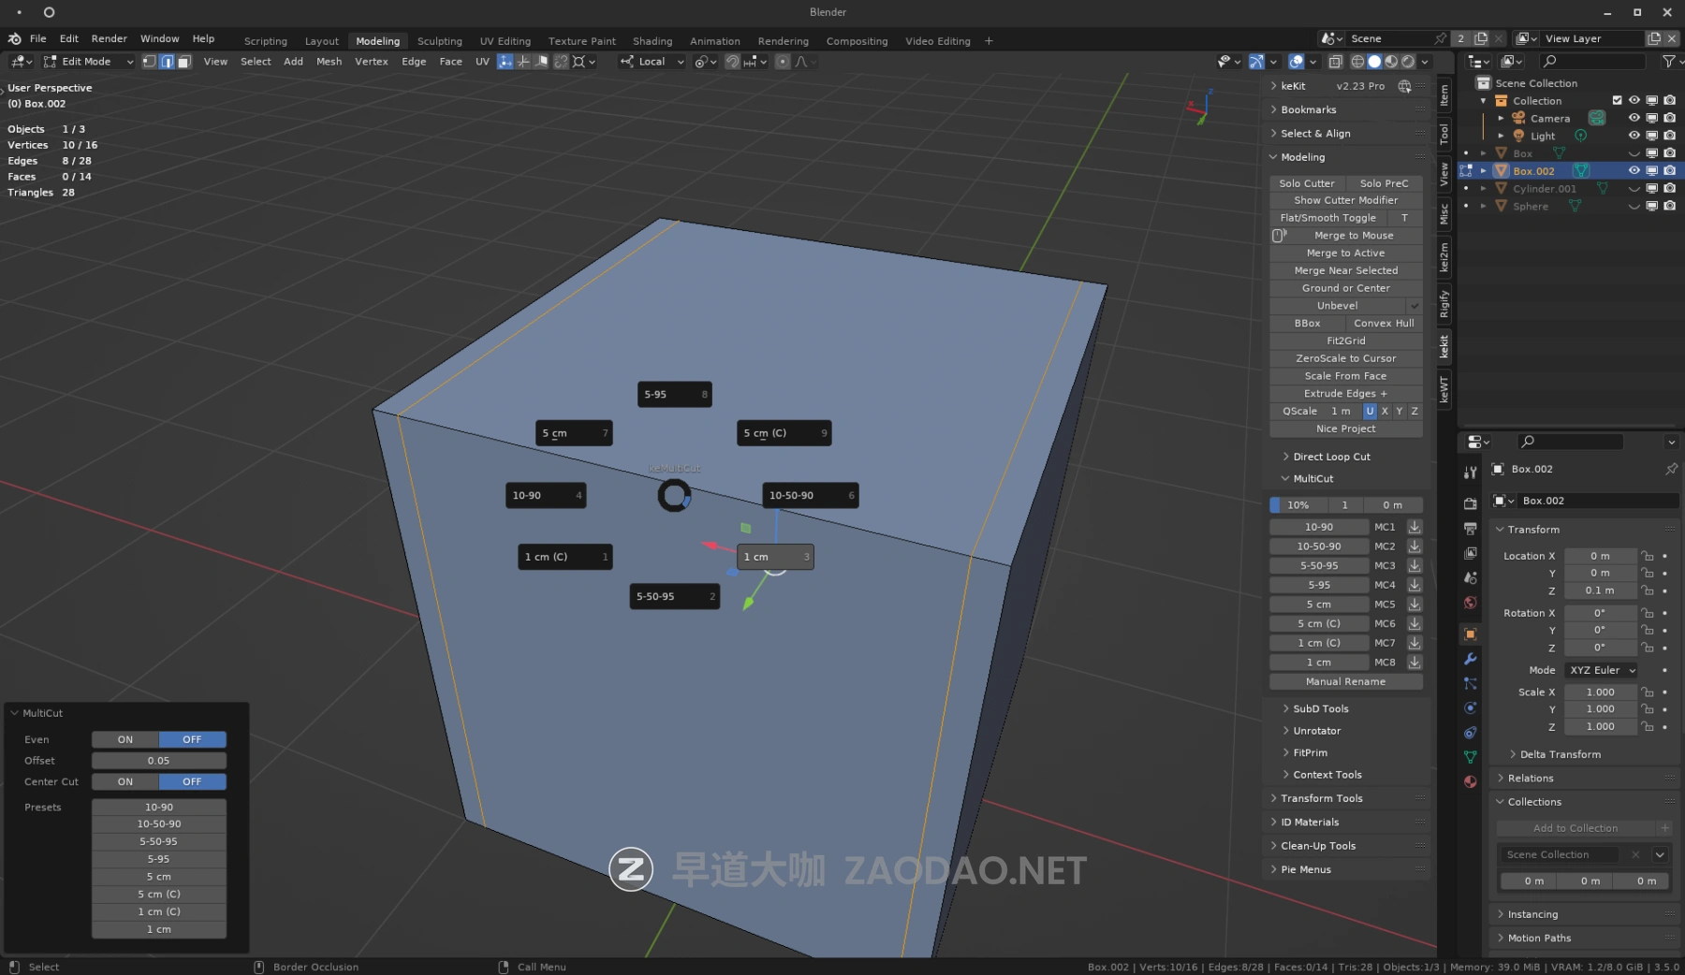The height and width of the screenshot is (975, 1685).
Task: Choose the 10-50-90 pie menu option
Action: tap(810, 495)
